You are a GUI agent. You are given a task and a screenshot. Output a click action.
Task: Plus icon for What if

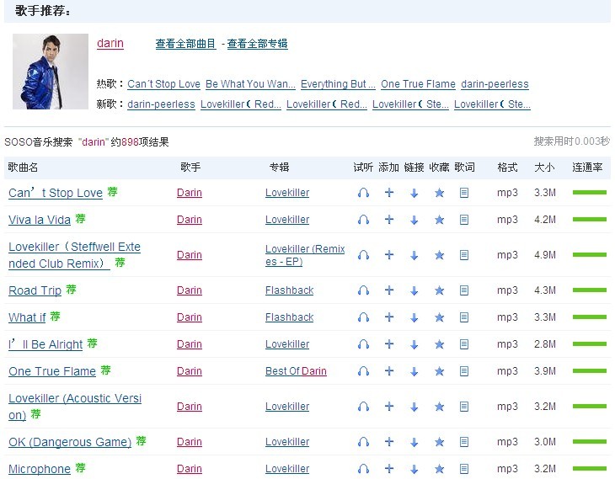coord(389,317)
